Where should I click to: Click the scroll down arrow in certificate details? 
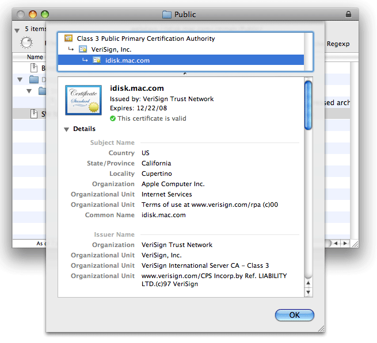(x=308, y=292)
